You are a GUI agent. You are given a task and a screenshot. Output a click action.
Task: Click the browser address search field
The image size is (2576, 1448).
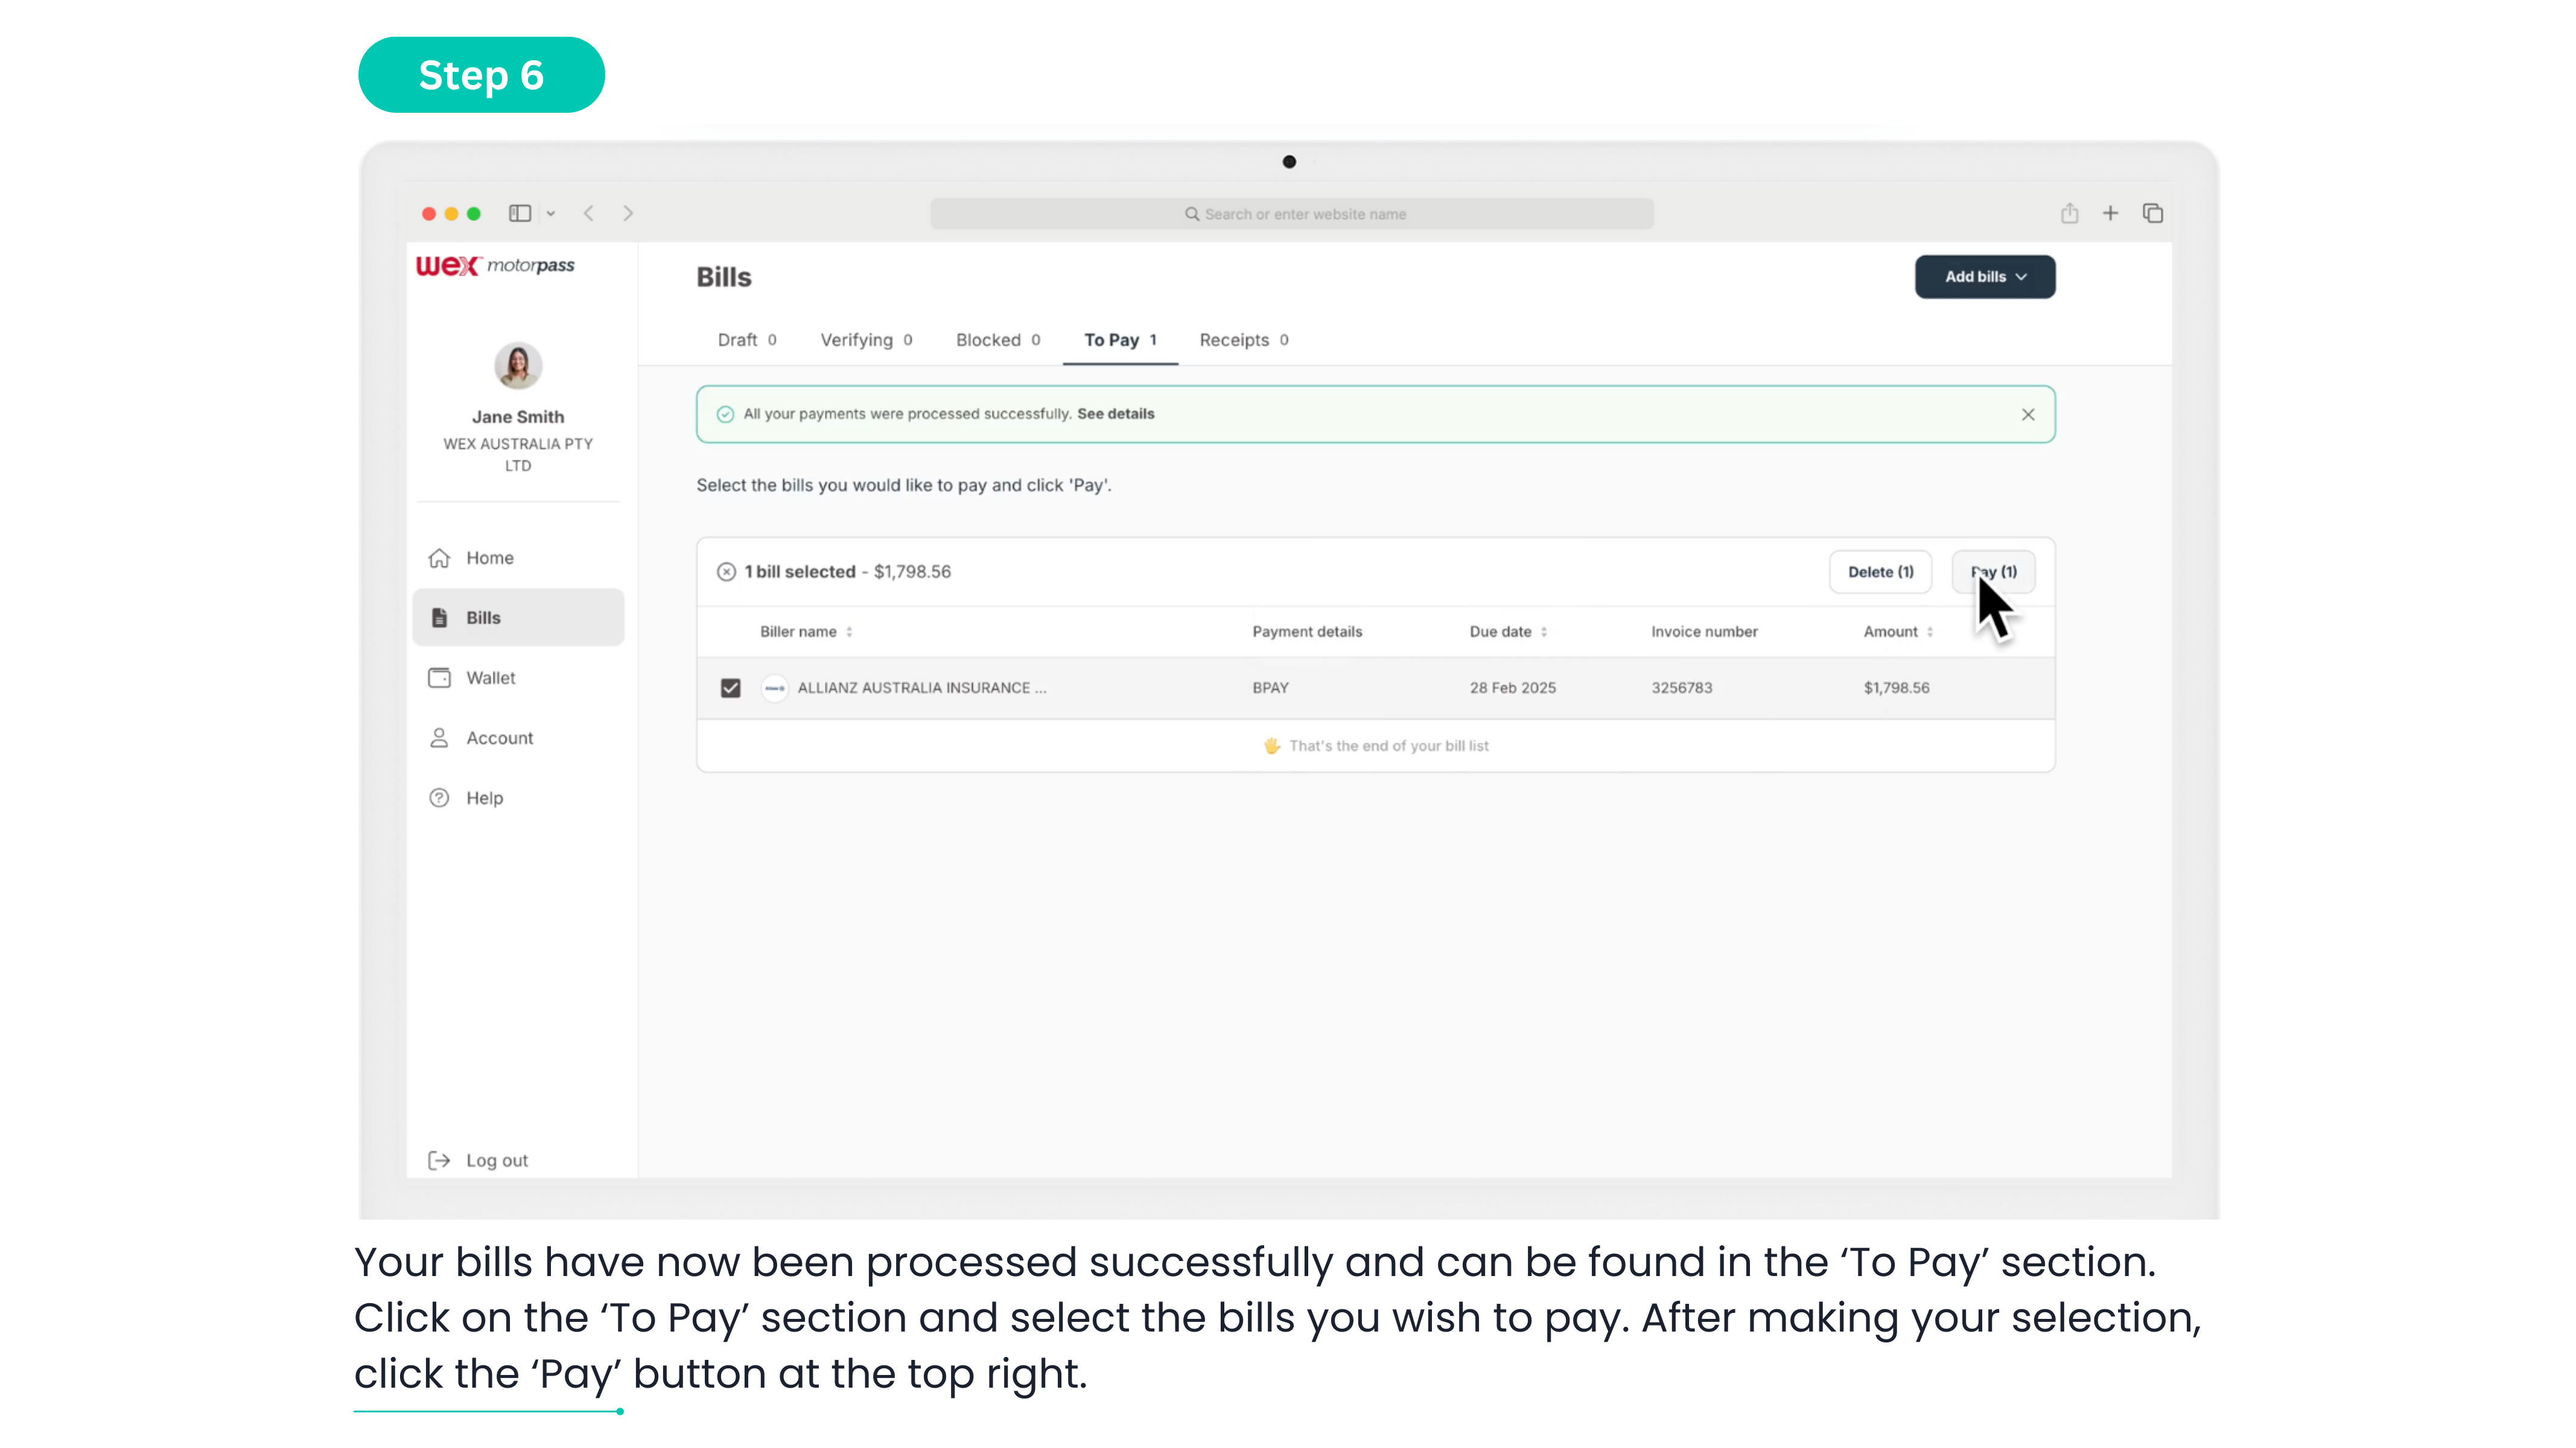pos(1292,214)
